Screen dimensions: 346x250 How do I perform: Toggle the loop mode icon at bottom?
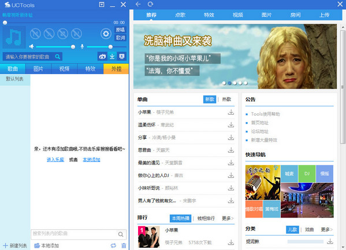tap(113, 245)
